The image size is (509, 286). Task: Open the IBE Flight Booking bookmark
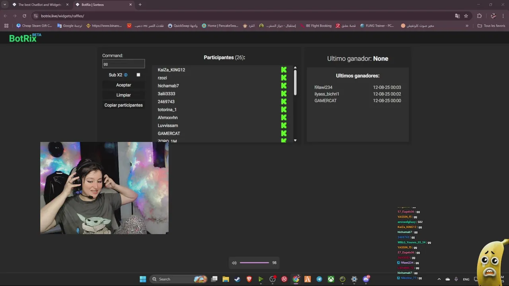click(x=315, y=26)
